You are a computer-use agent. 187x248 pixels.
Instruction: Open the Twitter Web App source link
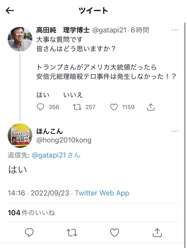[x=102, y=193]
